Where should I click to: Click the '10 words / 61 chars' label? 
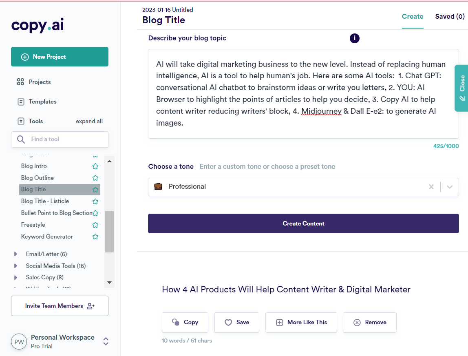pyautogui.click(x=187, y=341)
